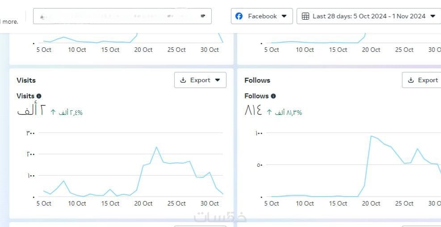Viewport: 441px width, 227px height.
Task: Click the Follows card heading
Action: pos(257,80)
